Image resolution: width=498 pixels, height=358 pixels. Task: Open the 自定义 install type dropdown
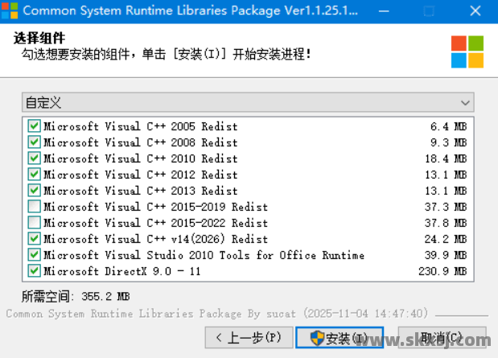click(248, 102)
